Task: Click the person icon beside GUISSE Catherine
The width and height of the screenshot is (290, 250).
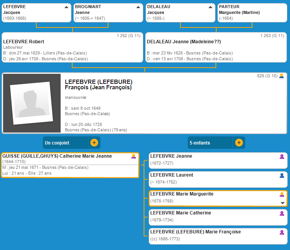Action: pos(134,156)
